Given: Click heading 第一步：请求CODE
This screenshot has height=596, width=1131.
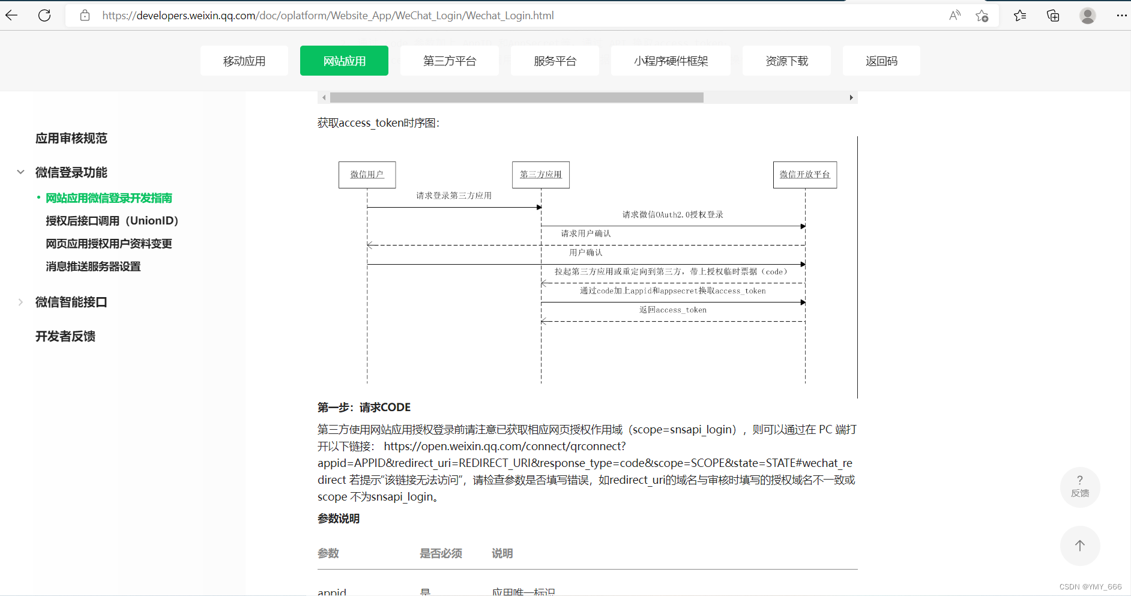Looking at the screenshot, I should click(x=364, y=408).
